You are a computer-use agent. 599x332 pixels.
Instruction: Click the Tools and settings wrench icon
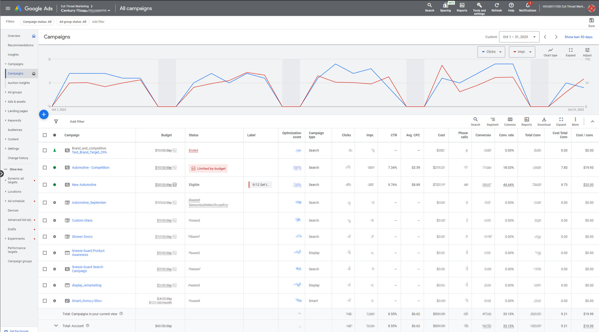[x=479, y=5]
